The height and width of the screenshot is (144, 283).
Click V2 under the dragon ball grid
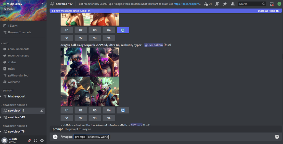(81, 118)
